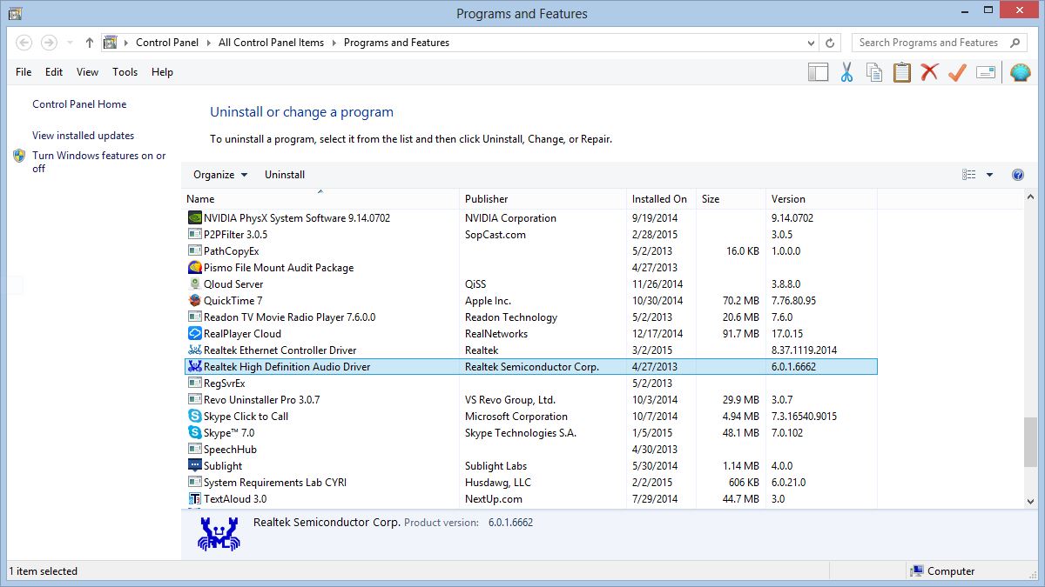The width and height of the screenshot is (1045, 587).
Task: Open the Tools menu
Action: point(125,72)
